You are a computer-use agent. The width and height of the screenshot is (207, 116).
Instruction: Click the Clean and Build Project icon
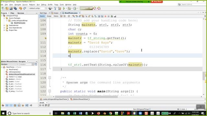click(60, 8)
